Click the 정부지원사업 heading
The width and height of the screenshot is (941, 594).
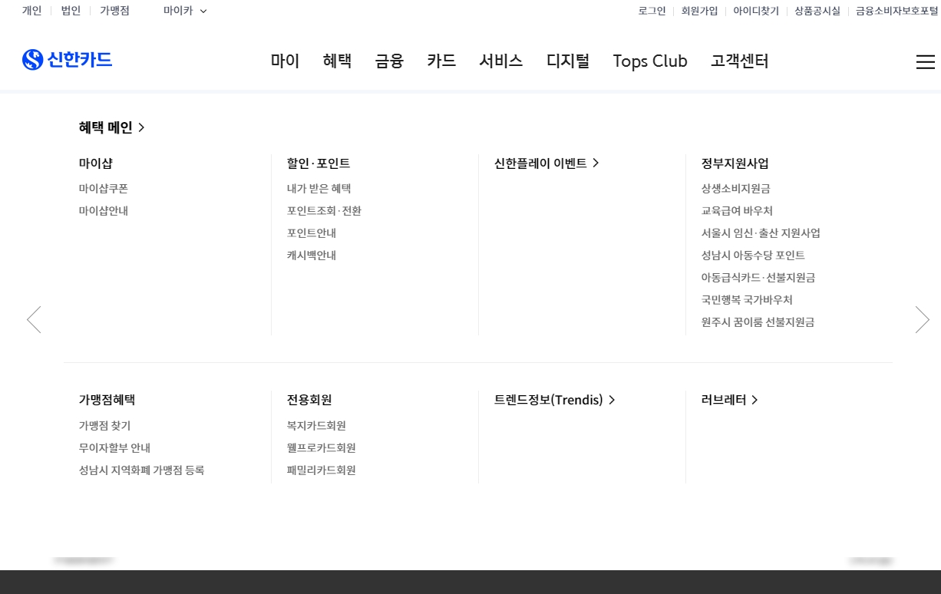(735, 163)
